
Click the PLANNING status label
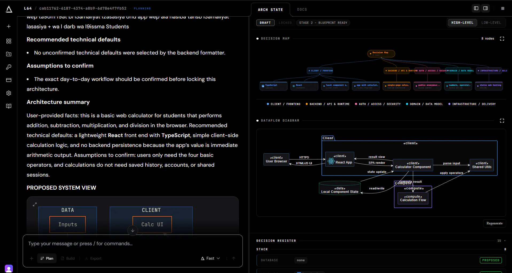[x=142, y=9]
